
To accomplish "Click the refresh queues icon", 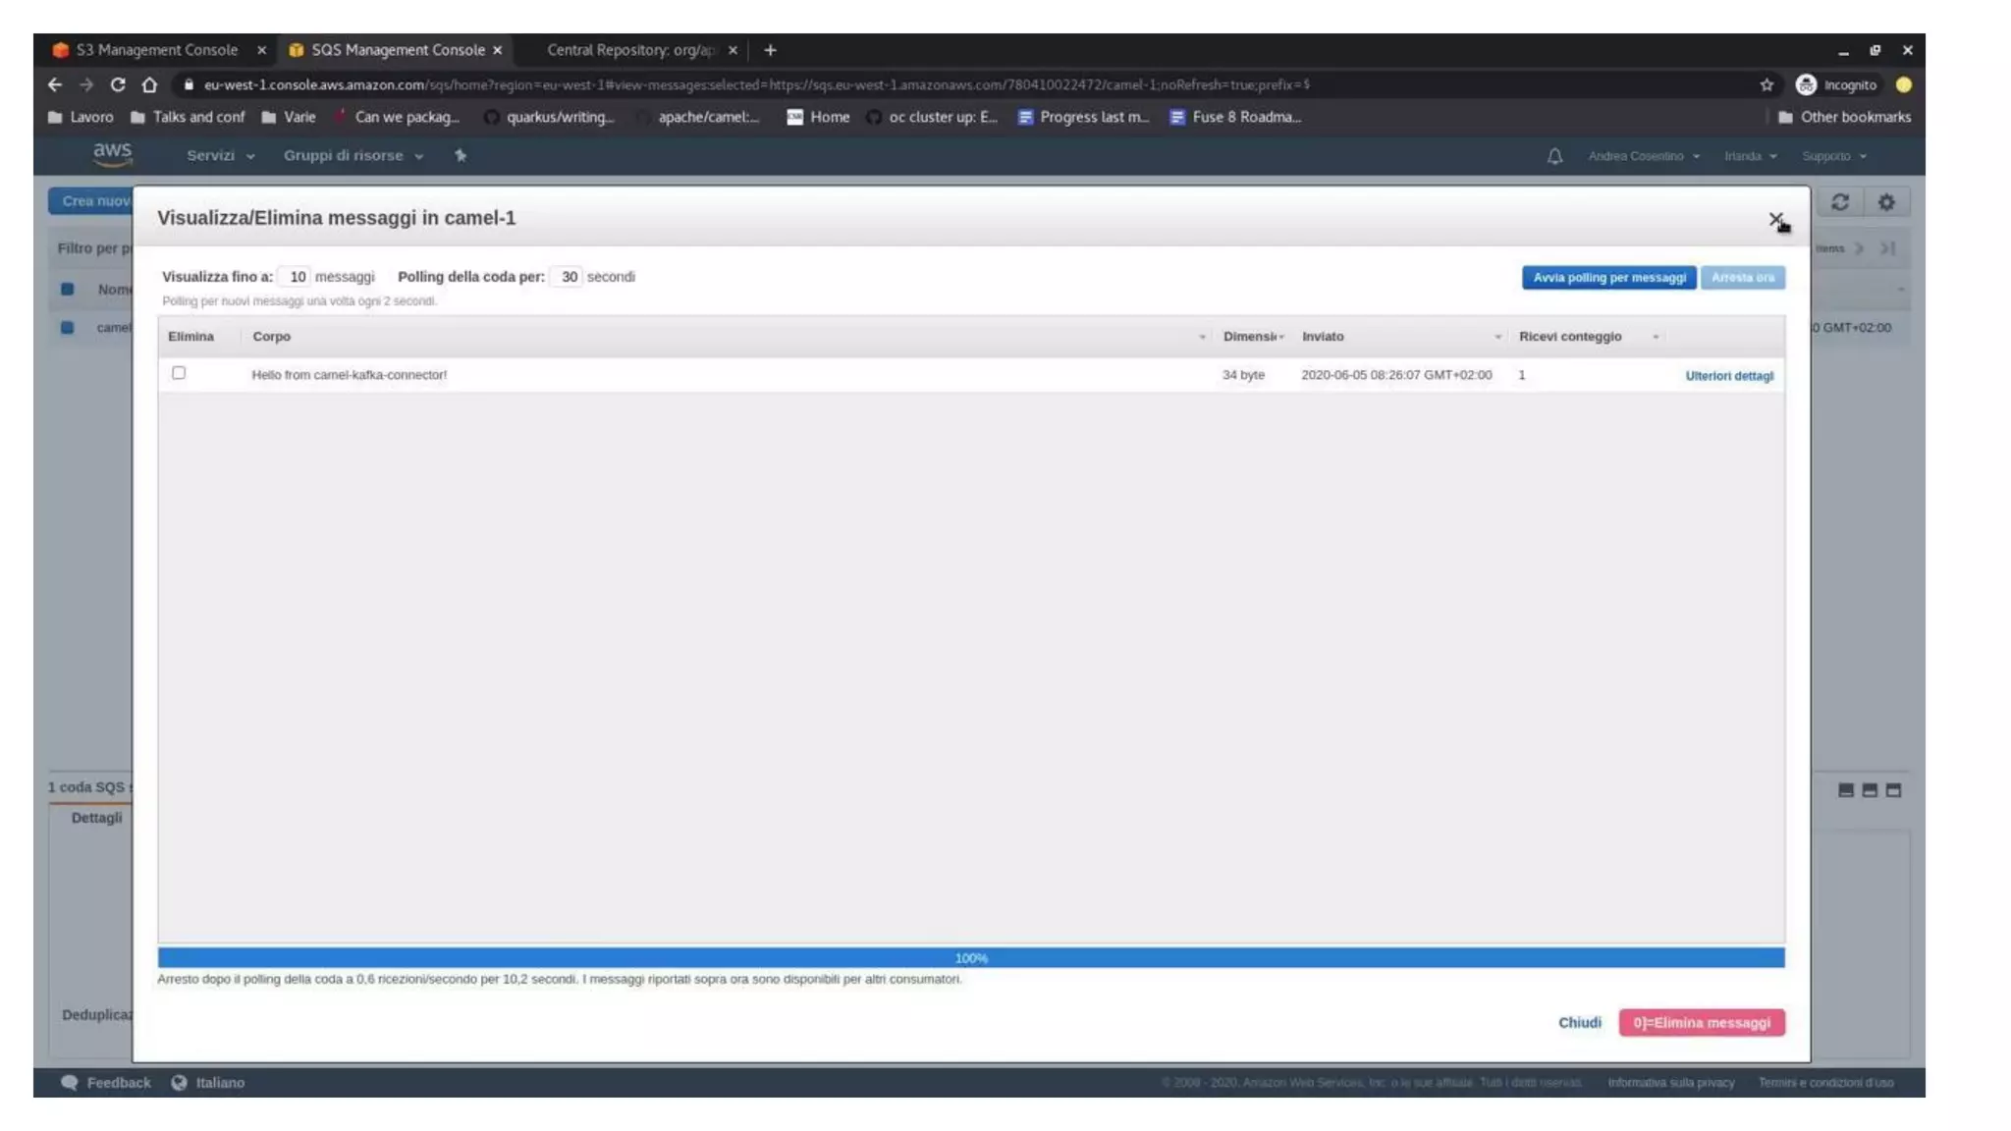I will [x=1840, y=202].
